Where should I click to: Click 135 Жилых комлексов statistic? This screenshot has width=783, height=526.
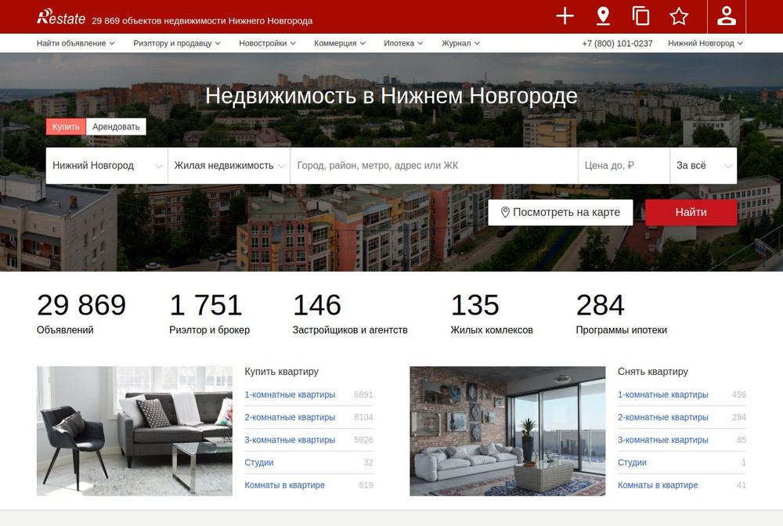(492, 313)
